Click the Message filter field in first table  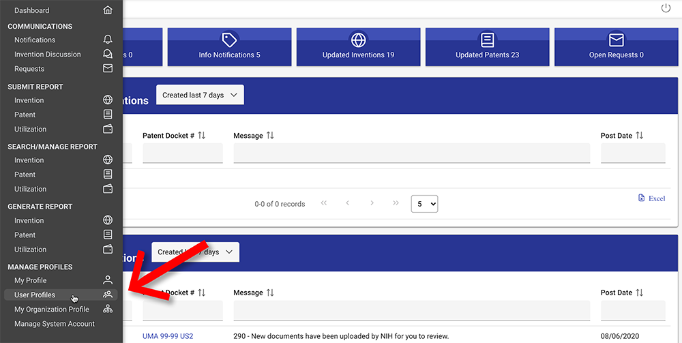[411, 153]
